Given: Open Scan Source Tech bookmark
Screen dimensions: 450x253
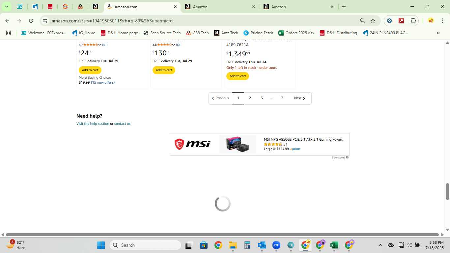Looking at the screenshot, I should [162, 33].
